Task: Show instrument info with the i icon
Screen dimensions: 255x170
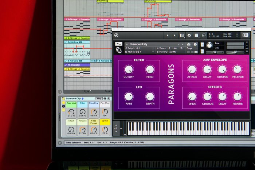Action: [x=195, y=44]
